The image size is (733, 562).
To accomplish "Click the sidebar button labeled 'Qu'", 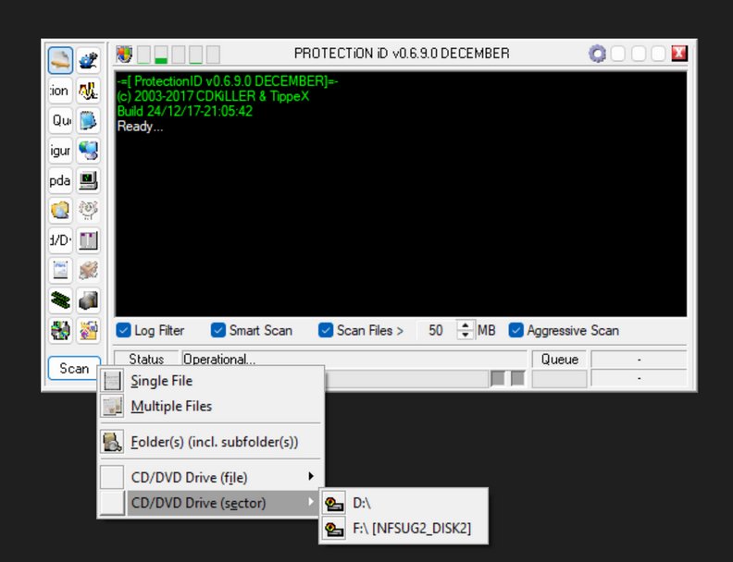I will coord(60,120).
